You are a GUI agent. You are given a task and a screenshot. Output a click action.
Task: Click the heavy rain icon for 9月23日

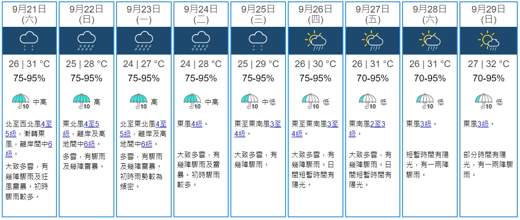coord(143,41)
